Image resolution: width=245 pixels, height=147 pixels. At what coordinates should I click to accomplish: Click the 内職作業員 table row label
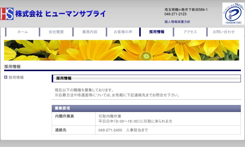pyautogui.click(x=64, y=116)
